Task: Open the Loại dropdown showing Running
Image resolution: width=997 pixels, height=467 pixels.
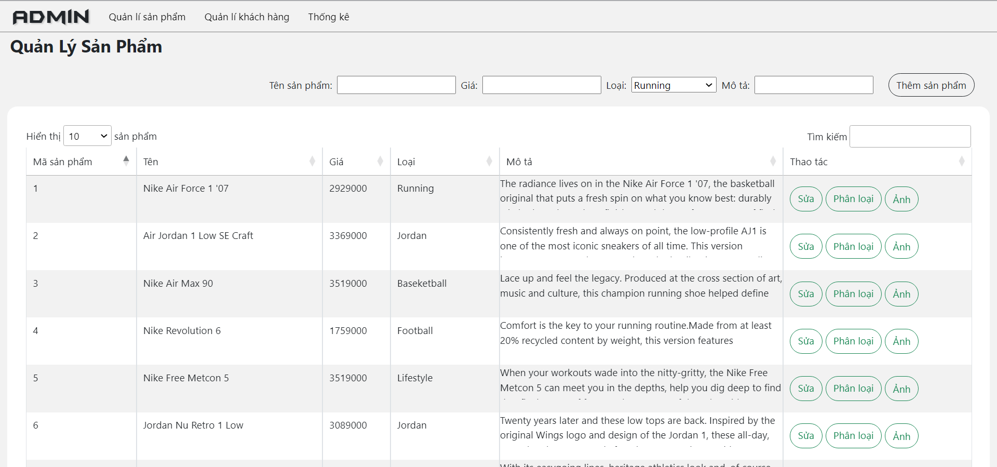Action: click(x=673, y=85)
